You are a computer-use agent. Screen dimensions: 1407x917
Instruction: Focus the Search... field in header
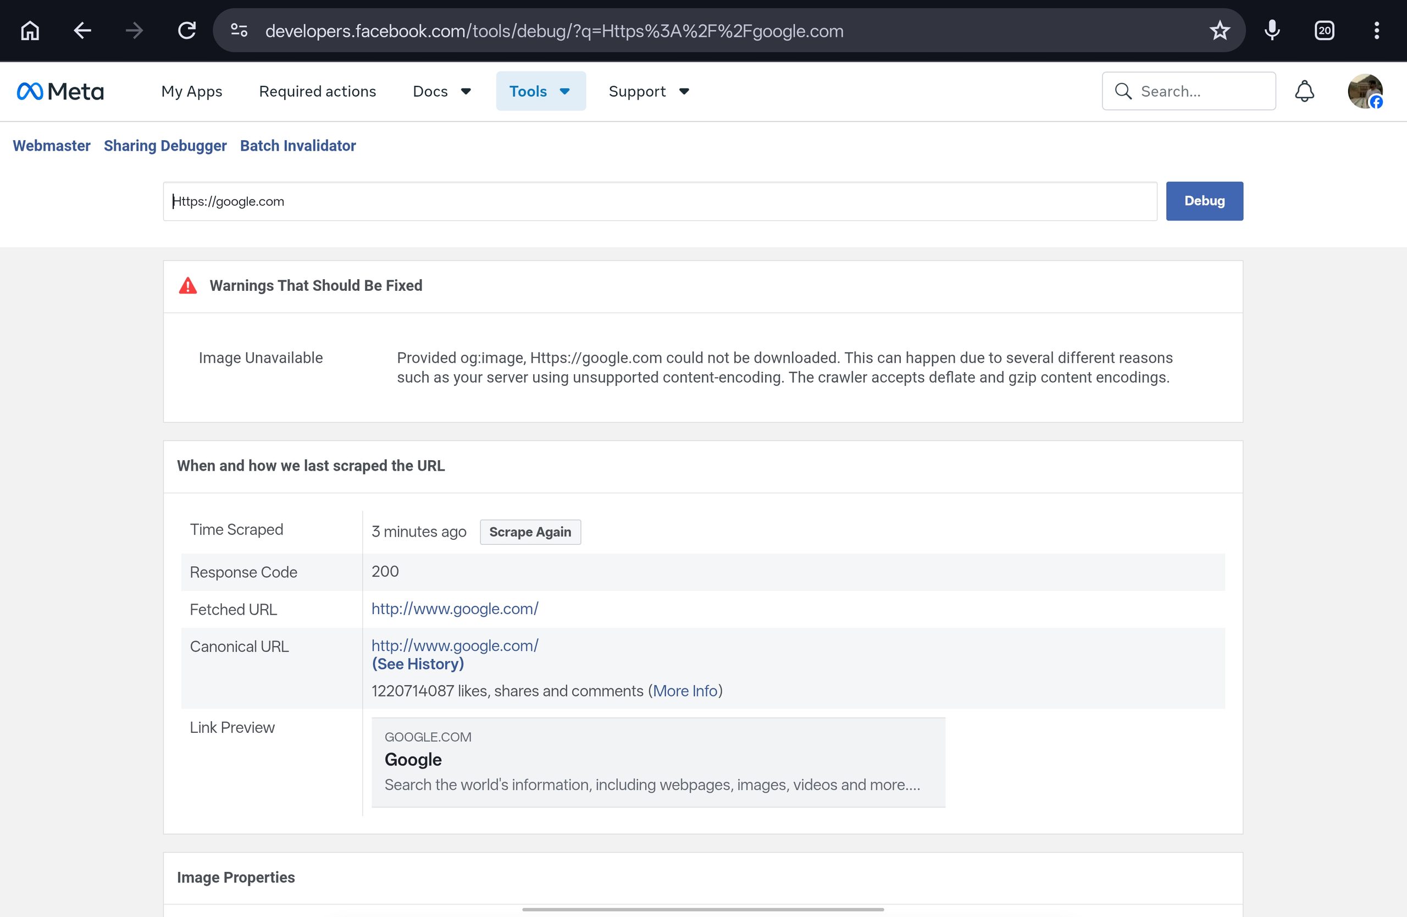coord(1189,91)
